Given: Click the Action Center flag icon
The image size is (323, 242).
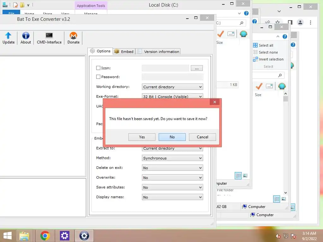Looking at the screenshot, I should click(293, 236).
